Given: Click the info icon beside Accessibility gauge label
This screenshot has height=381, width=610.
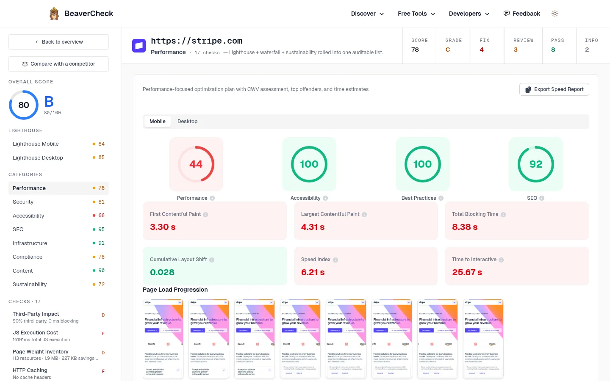Looking at the screenshot, I should (x=325, y=198).
